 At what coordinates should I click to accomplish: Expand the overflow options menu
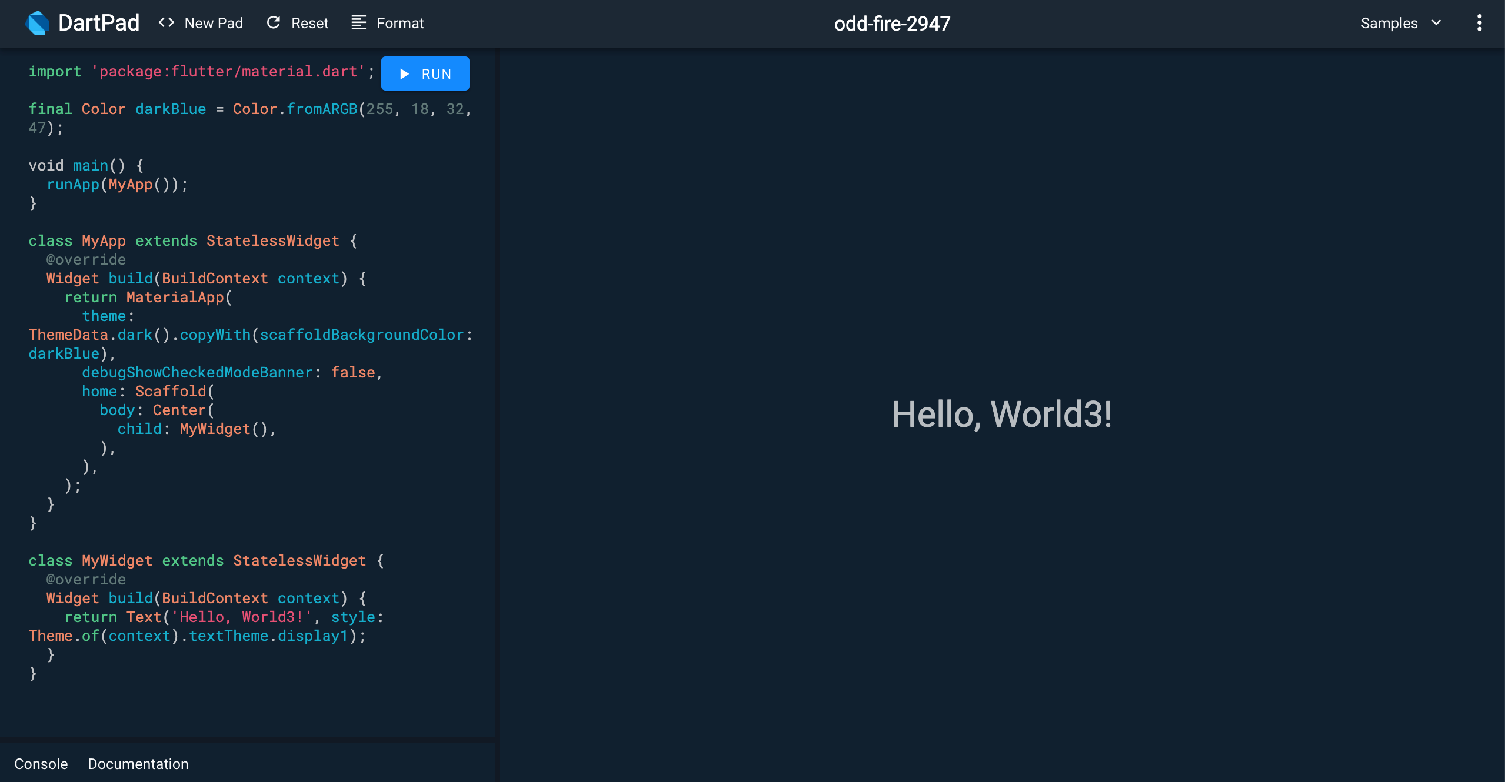[x=1481, y=23]
